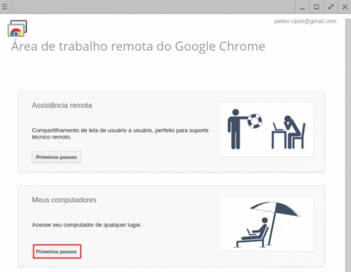The width and height of the screenshot is (351, 272).
Task: Maximize the window using the square icon
Action: [316, 7]
